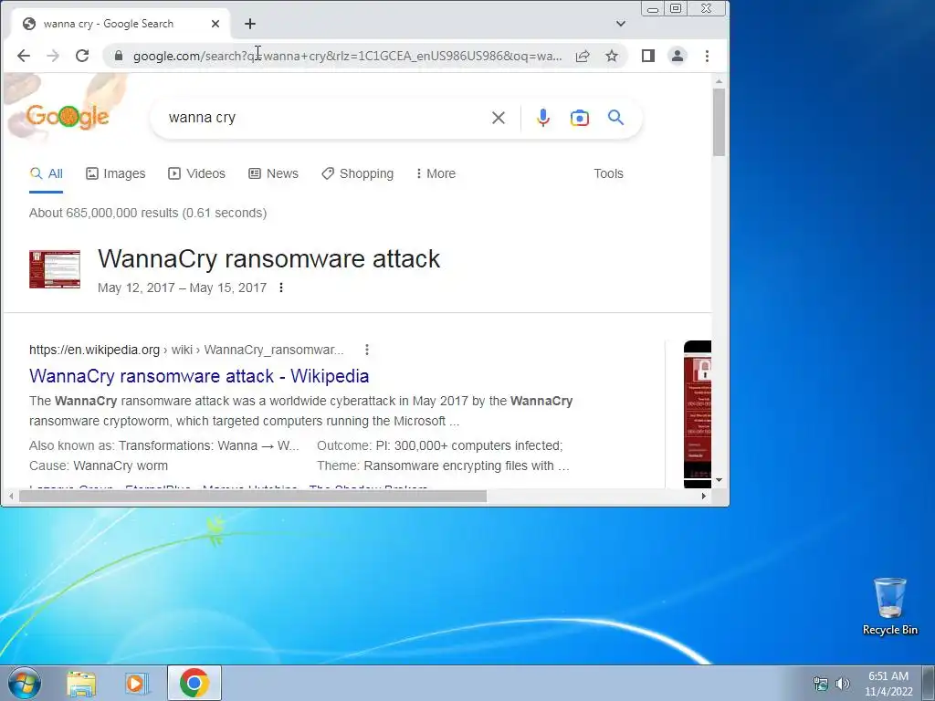Screen dimensions: 935x701
Task: Reload the Google search page
Action: click(82, 56)
